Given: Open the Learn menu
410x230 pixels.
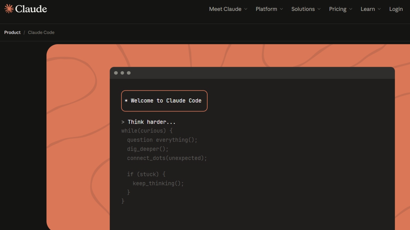Looking at the screenshot, I should pyautogui.click(x=367, y=9).
